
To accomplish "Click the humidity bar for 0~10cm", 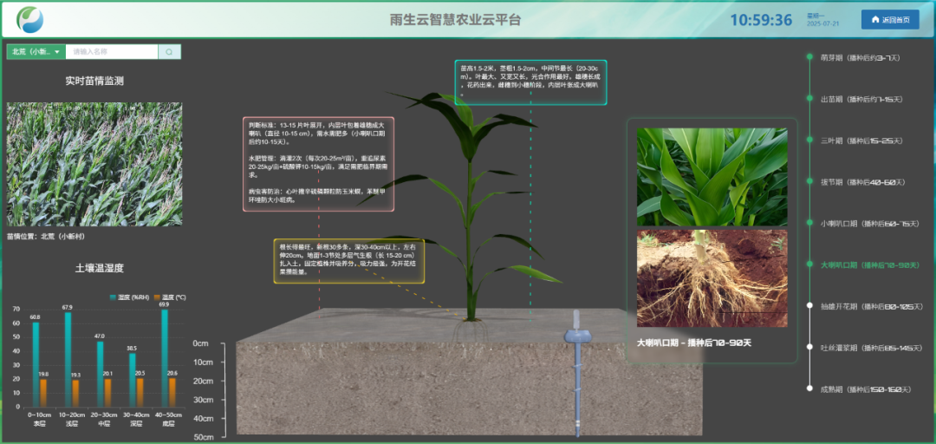I will pyautogui.click(x=36, y=364).
